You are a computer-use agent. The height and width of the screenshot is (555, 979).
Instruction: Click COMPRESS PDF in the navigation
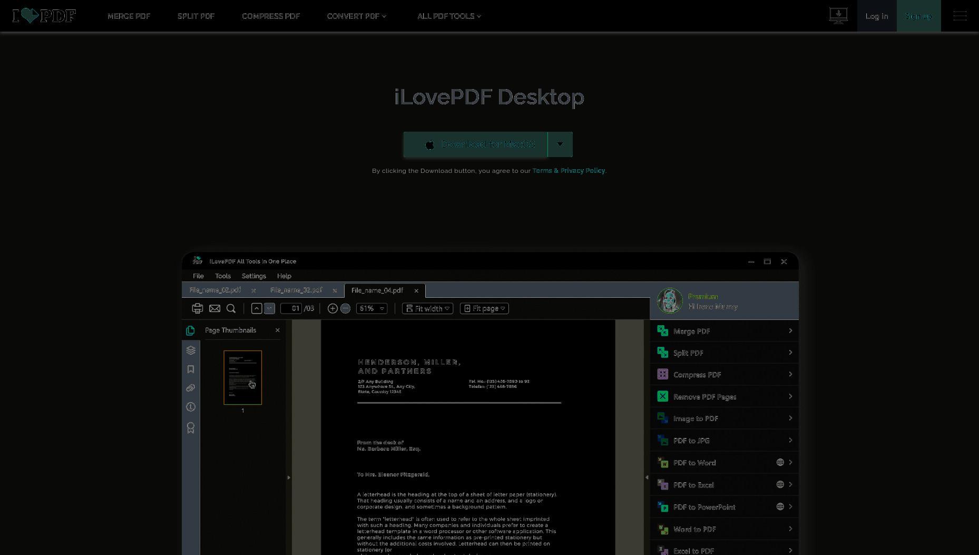(x=271, y=16)
